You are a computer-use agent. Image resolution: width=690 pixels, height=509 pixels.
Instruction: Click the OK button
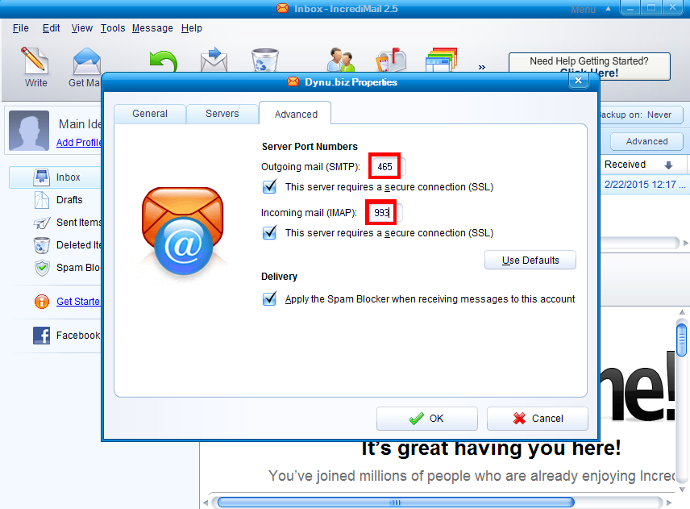[427, 419]
